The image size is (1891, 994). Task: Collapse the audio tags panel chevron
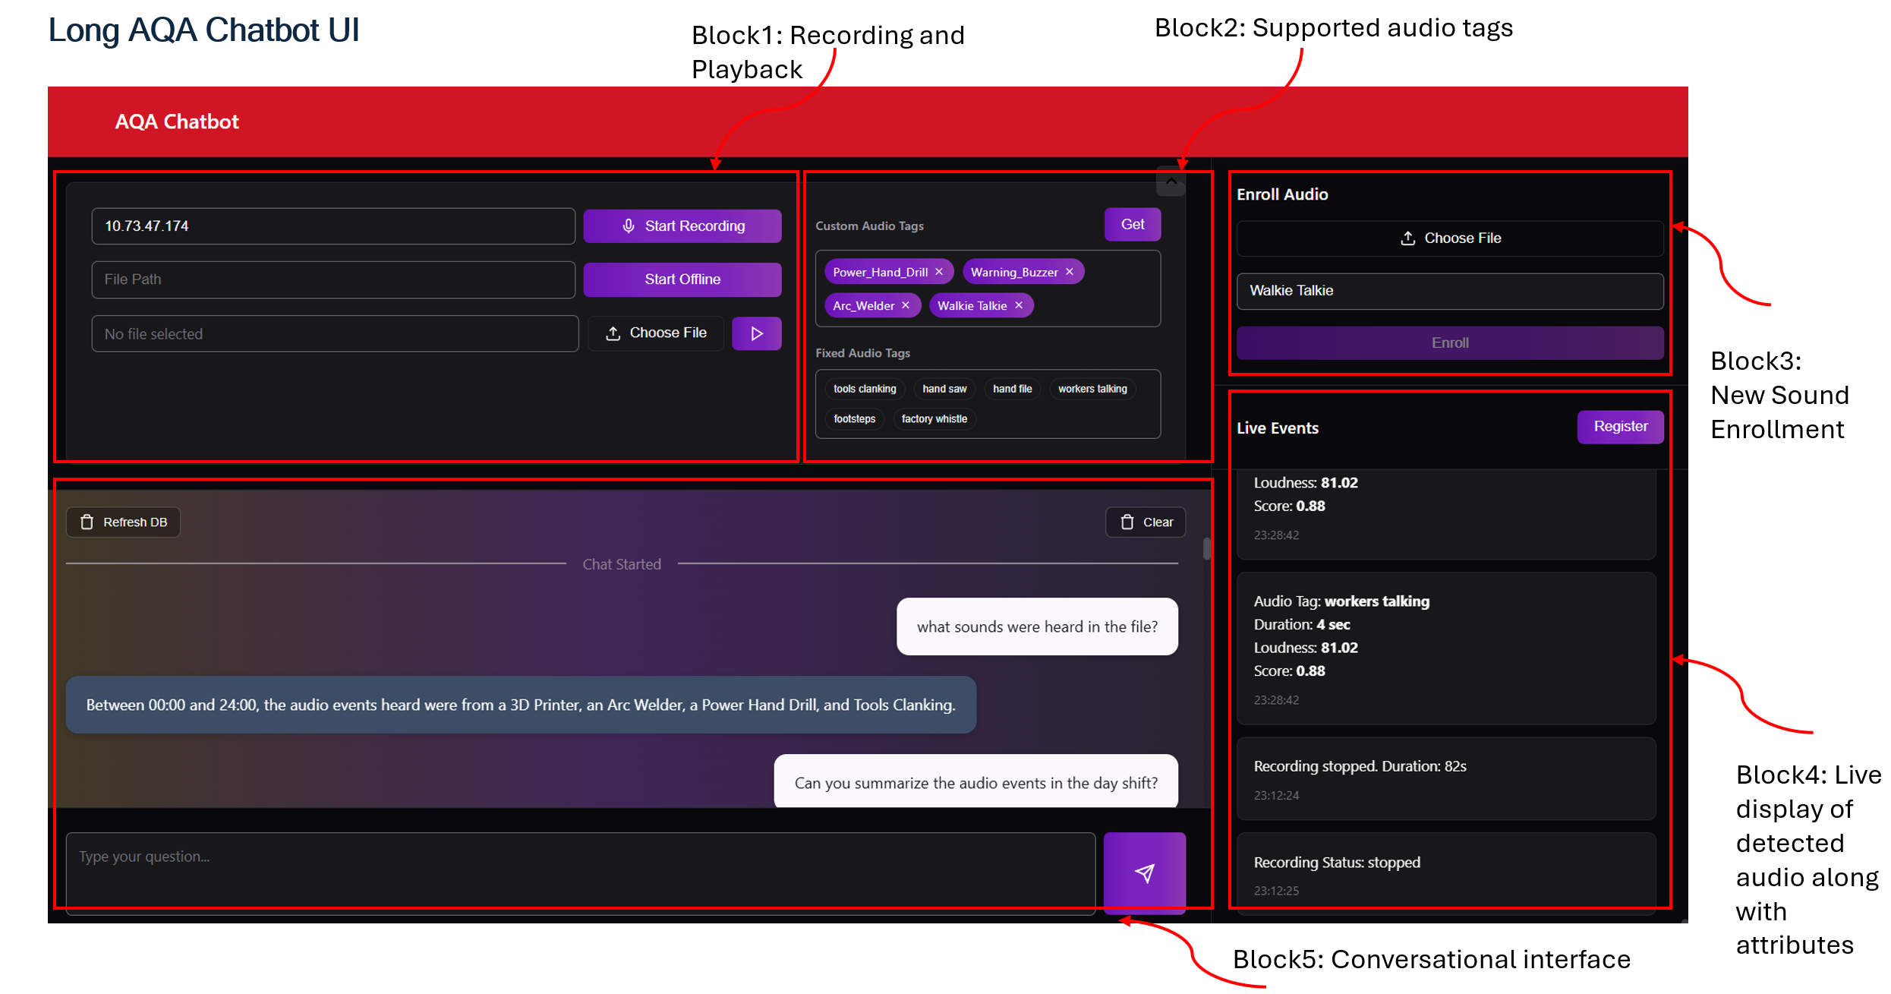click(x=1171, y=181)
